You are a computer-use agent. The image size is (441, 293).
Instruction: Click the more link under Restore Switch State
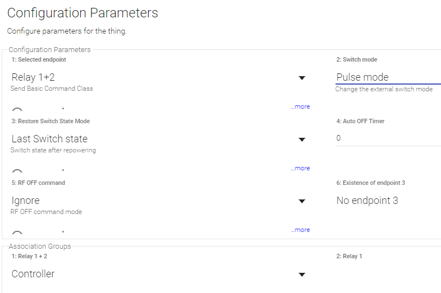pyautogui.click(x=300, y=168)
